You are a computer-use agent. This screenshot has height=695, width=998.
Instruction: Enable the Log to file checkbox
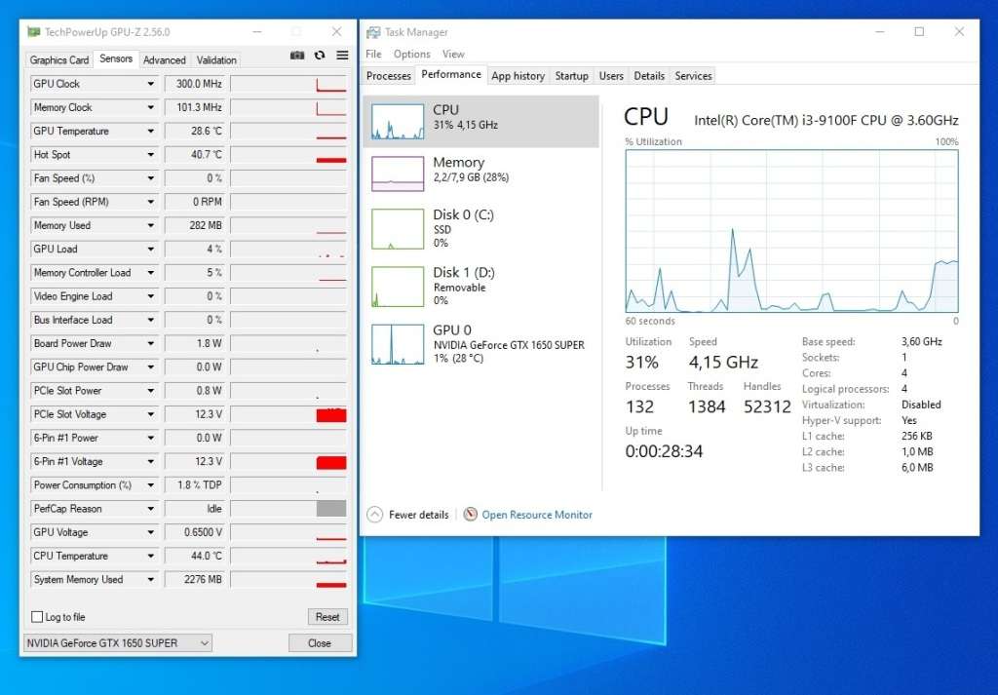37,617
